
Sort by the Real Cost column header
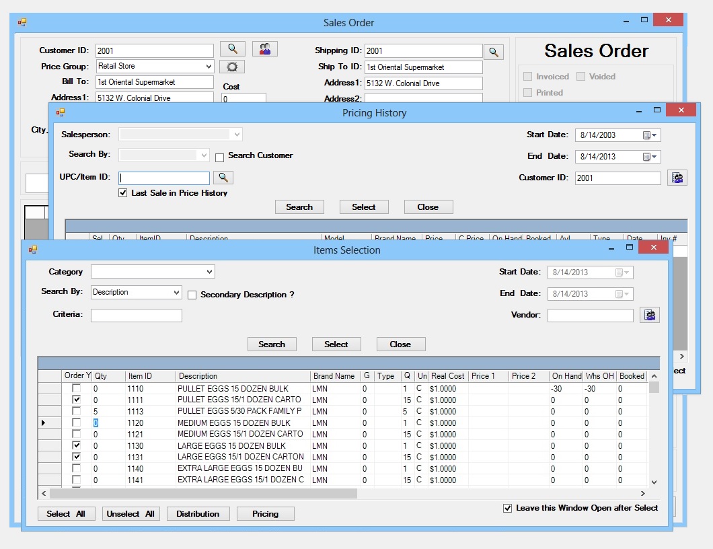click(x=448, y=376)
